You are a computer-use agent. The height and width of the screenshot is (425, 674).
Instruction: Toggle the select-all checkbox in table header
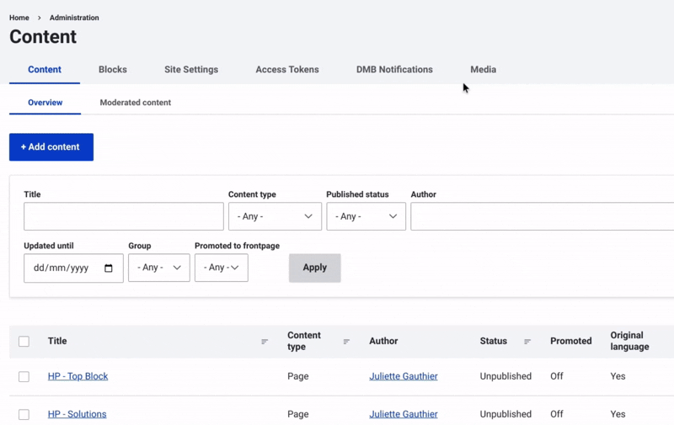point(24,342)
